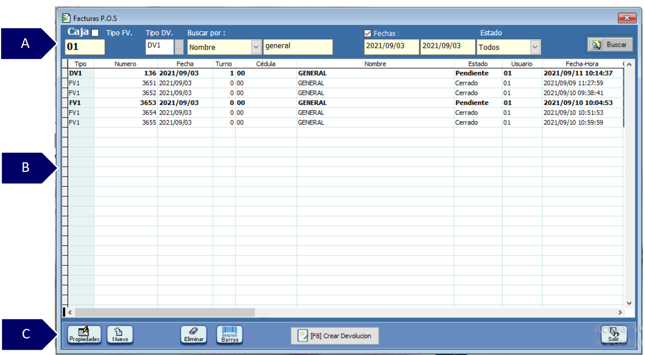
Task: Create a new invoice with Nuevo
Action: coord(120,335)
